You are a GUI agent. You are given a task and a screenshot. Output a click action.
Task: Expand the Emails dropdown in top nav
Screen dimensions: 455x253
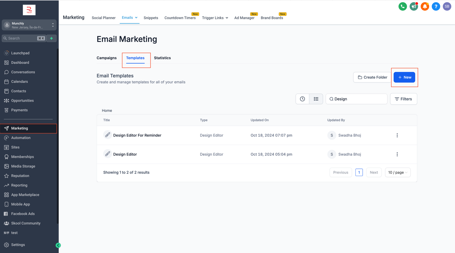(130, 18)
